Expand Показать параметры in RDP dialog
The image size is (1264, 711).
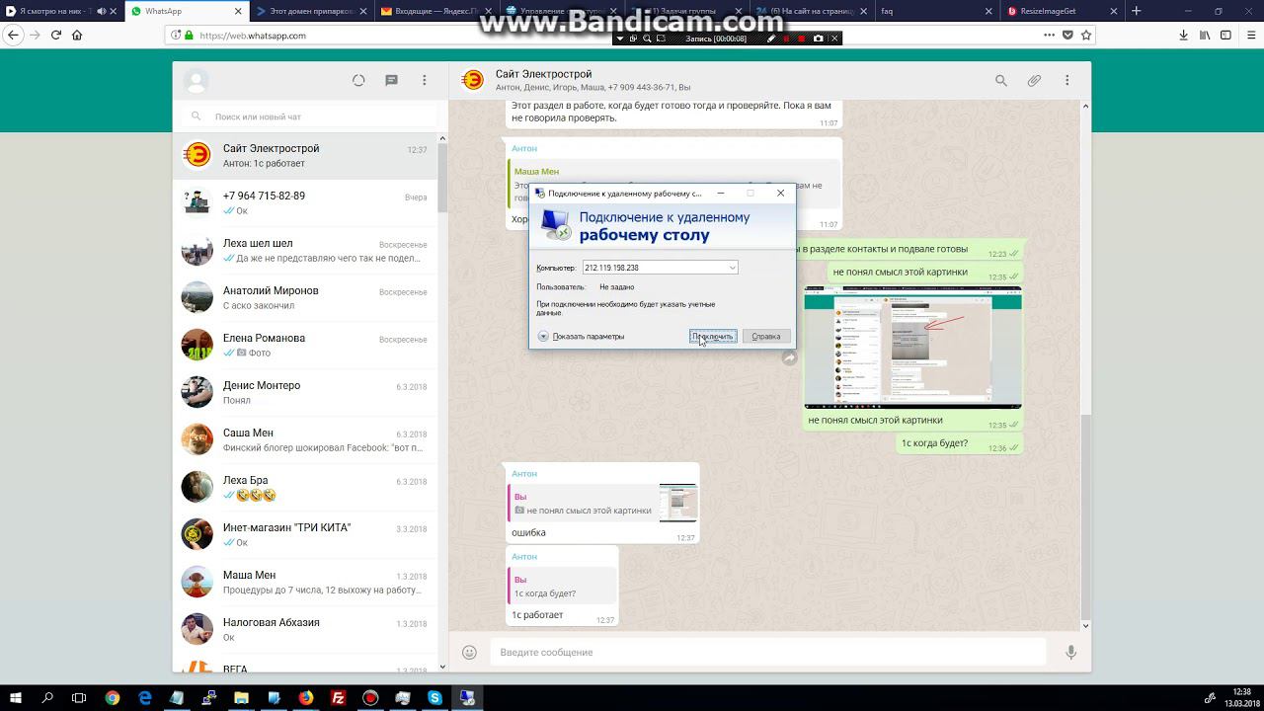click(x=581, y=337)
